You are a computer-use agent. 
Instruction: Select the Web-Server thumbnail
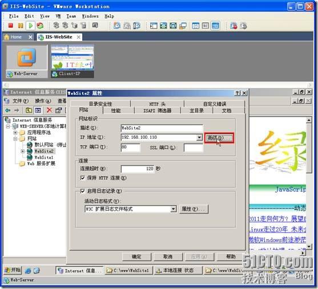click(27, 61)
